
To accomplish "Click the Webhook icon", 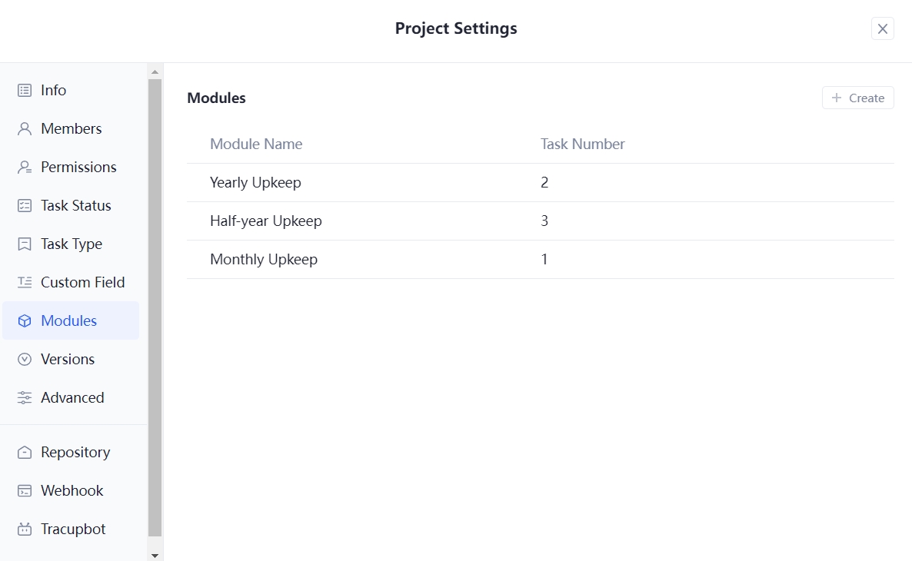I will click(24, 490).
